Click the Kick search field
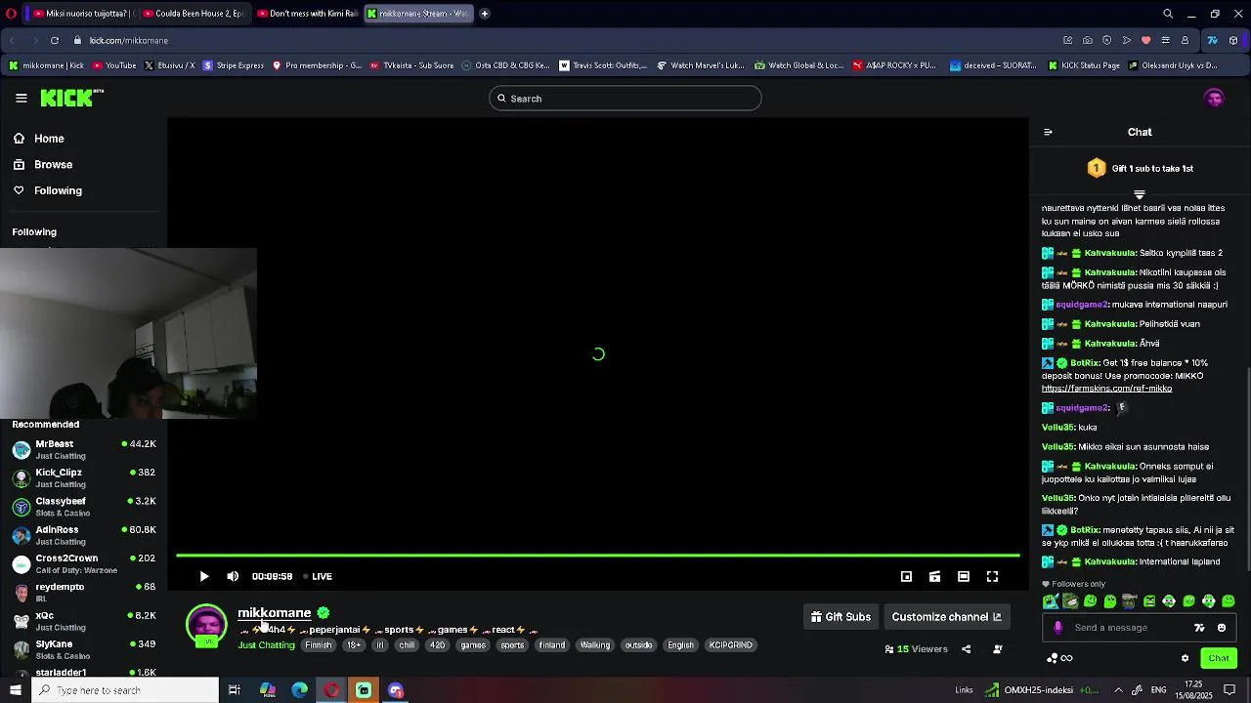 point(625,99)
